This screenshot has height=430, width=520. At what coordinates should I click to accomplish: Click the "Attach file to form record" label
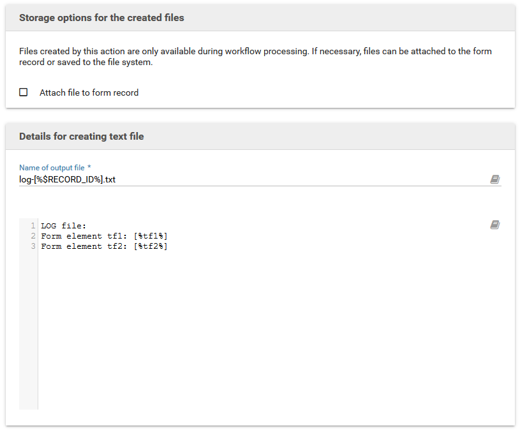(x=89, y=93)
